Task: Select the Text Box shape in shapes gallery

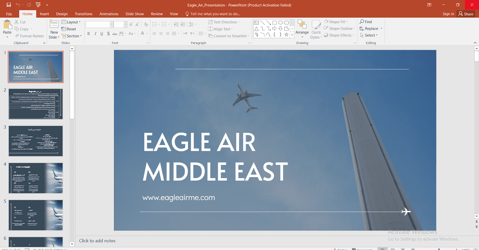Action: click(x=256, y=22)
